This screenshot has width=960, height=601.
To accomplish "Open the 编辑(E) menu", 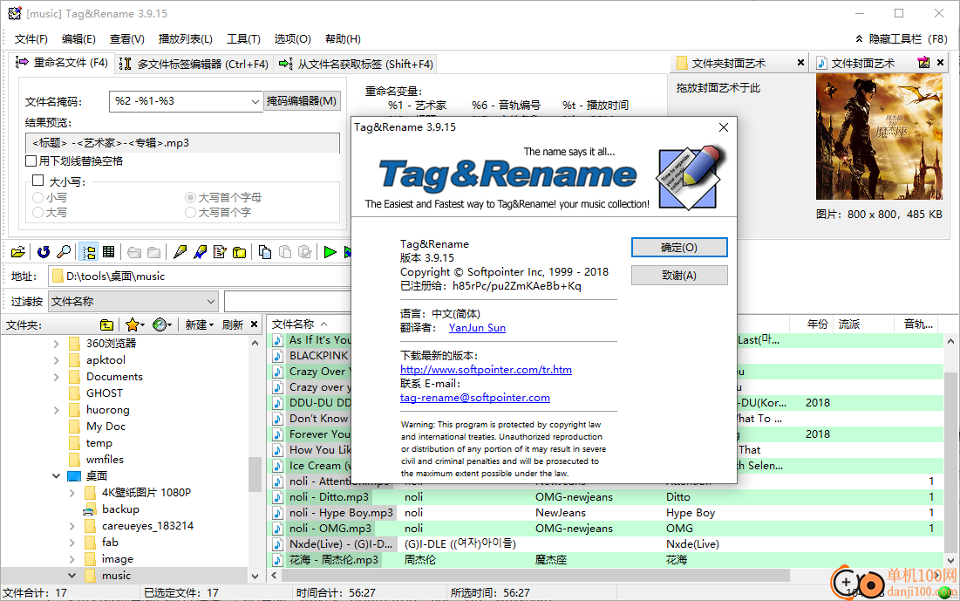I will pyautogui.click(x=78, y=38).
